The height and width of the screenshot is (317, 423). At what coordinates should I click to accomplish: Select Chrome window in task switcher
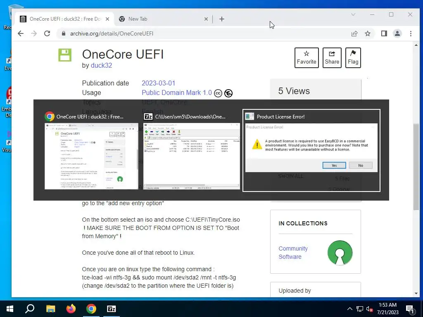pos(91,156)
